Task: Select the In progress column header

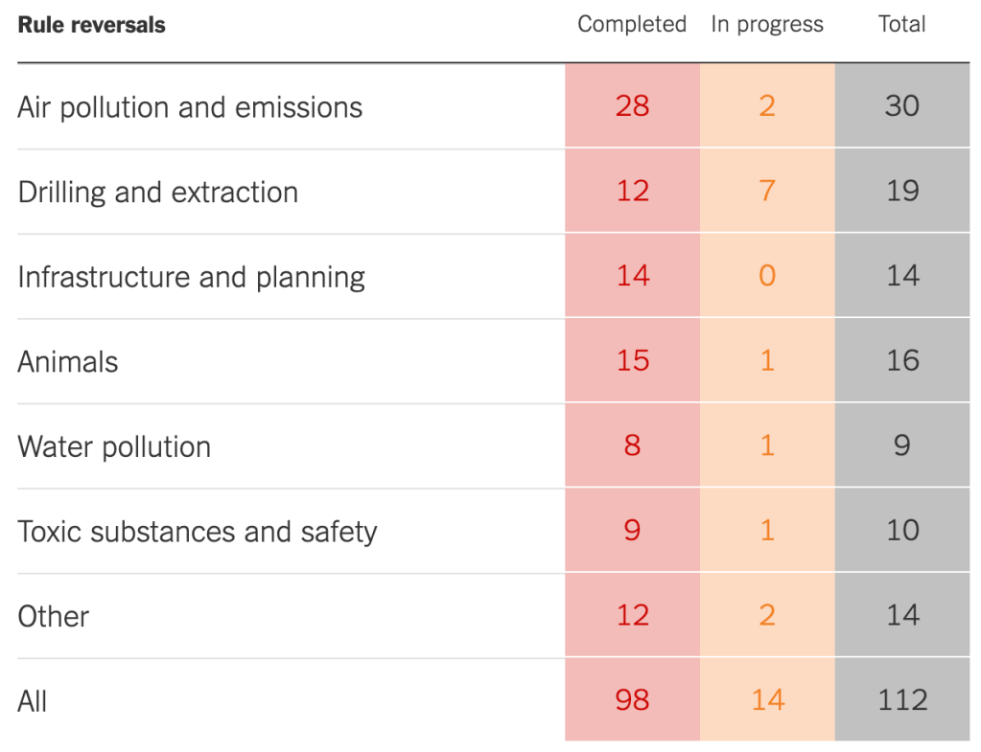Action: tap(767, 25)
